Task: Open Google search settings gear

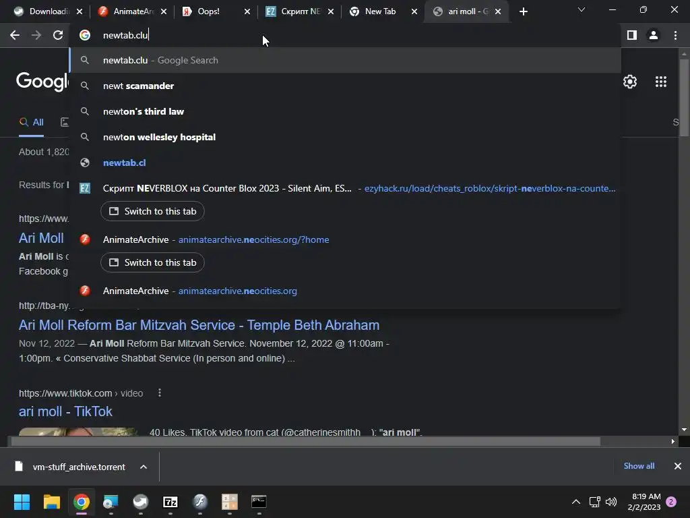Action: click(x=630, y=82)
